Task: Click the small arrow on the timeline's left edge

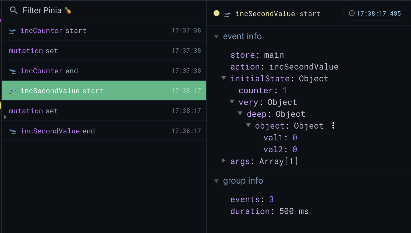Action: click(x=5, y=117)
